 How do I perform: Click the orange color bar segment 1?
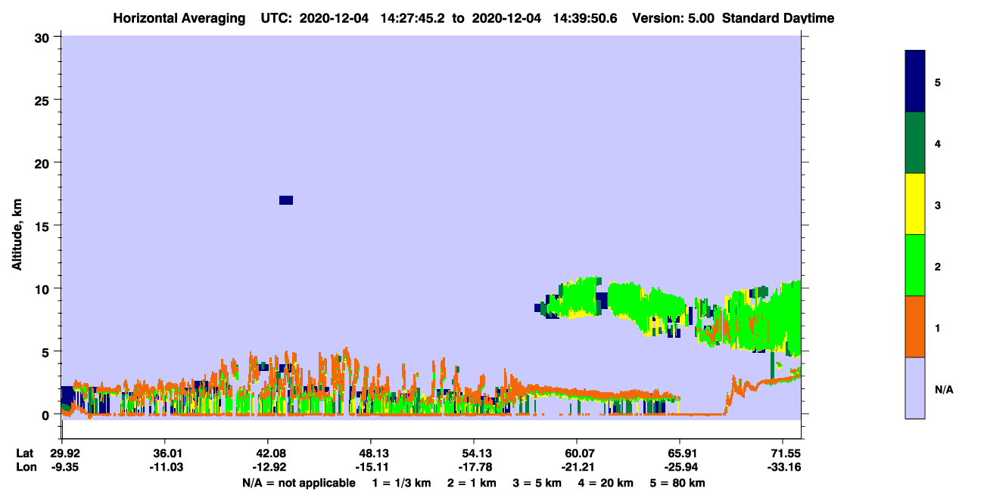(x=915, y=326)
